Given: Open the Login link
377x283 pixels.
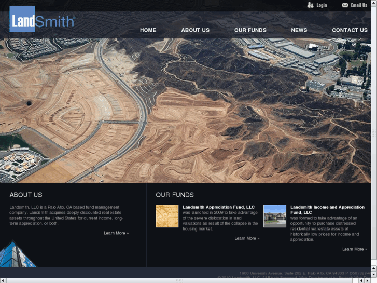Looking at the screenshot, I should [x=322, y=5].
